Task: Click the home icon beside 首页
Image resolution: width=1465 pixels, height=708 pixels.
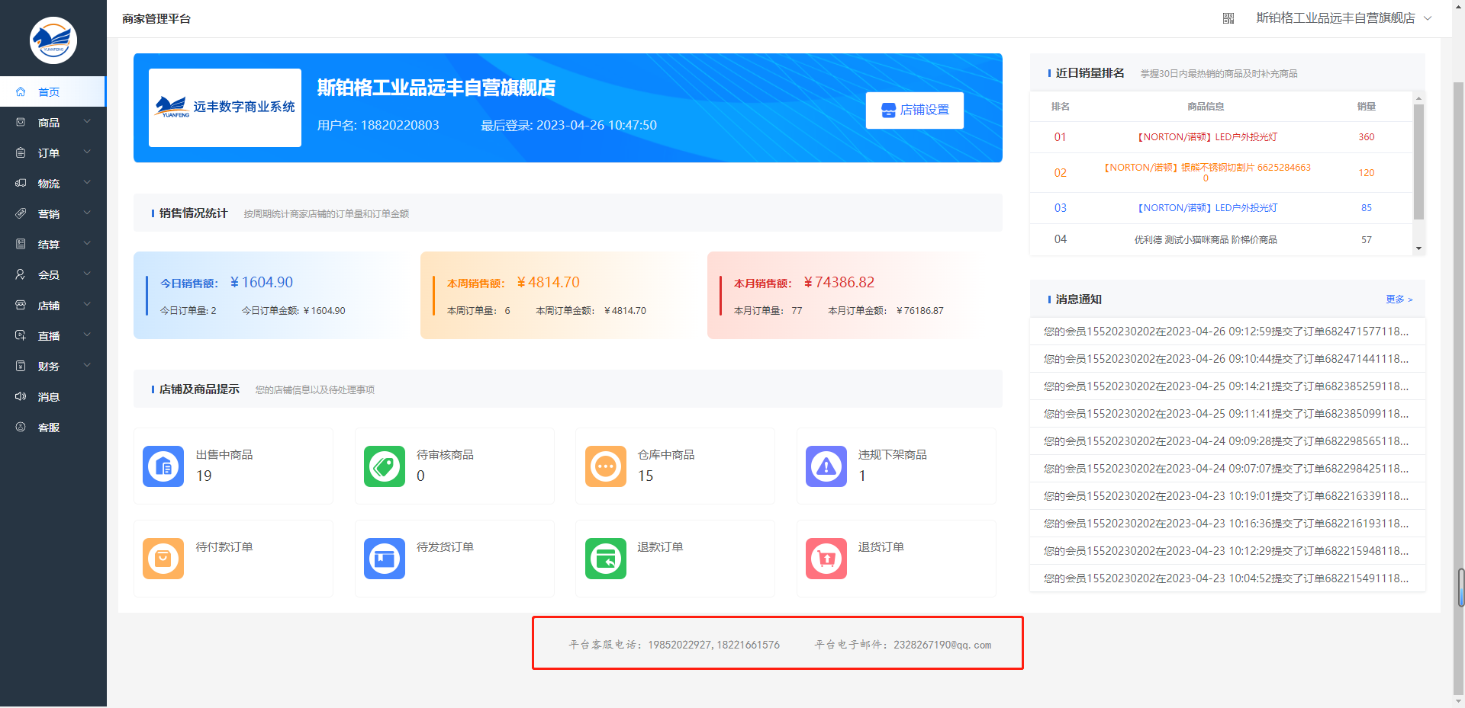Action: click(x=21, y=91)
